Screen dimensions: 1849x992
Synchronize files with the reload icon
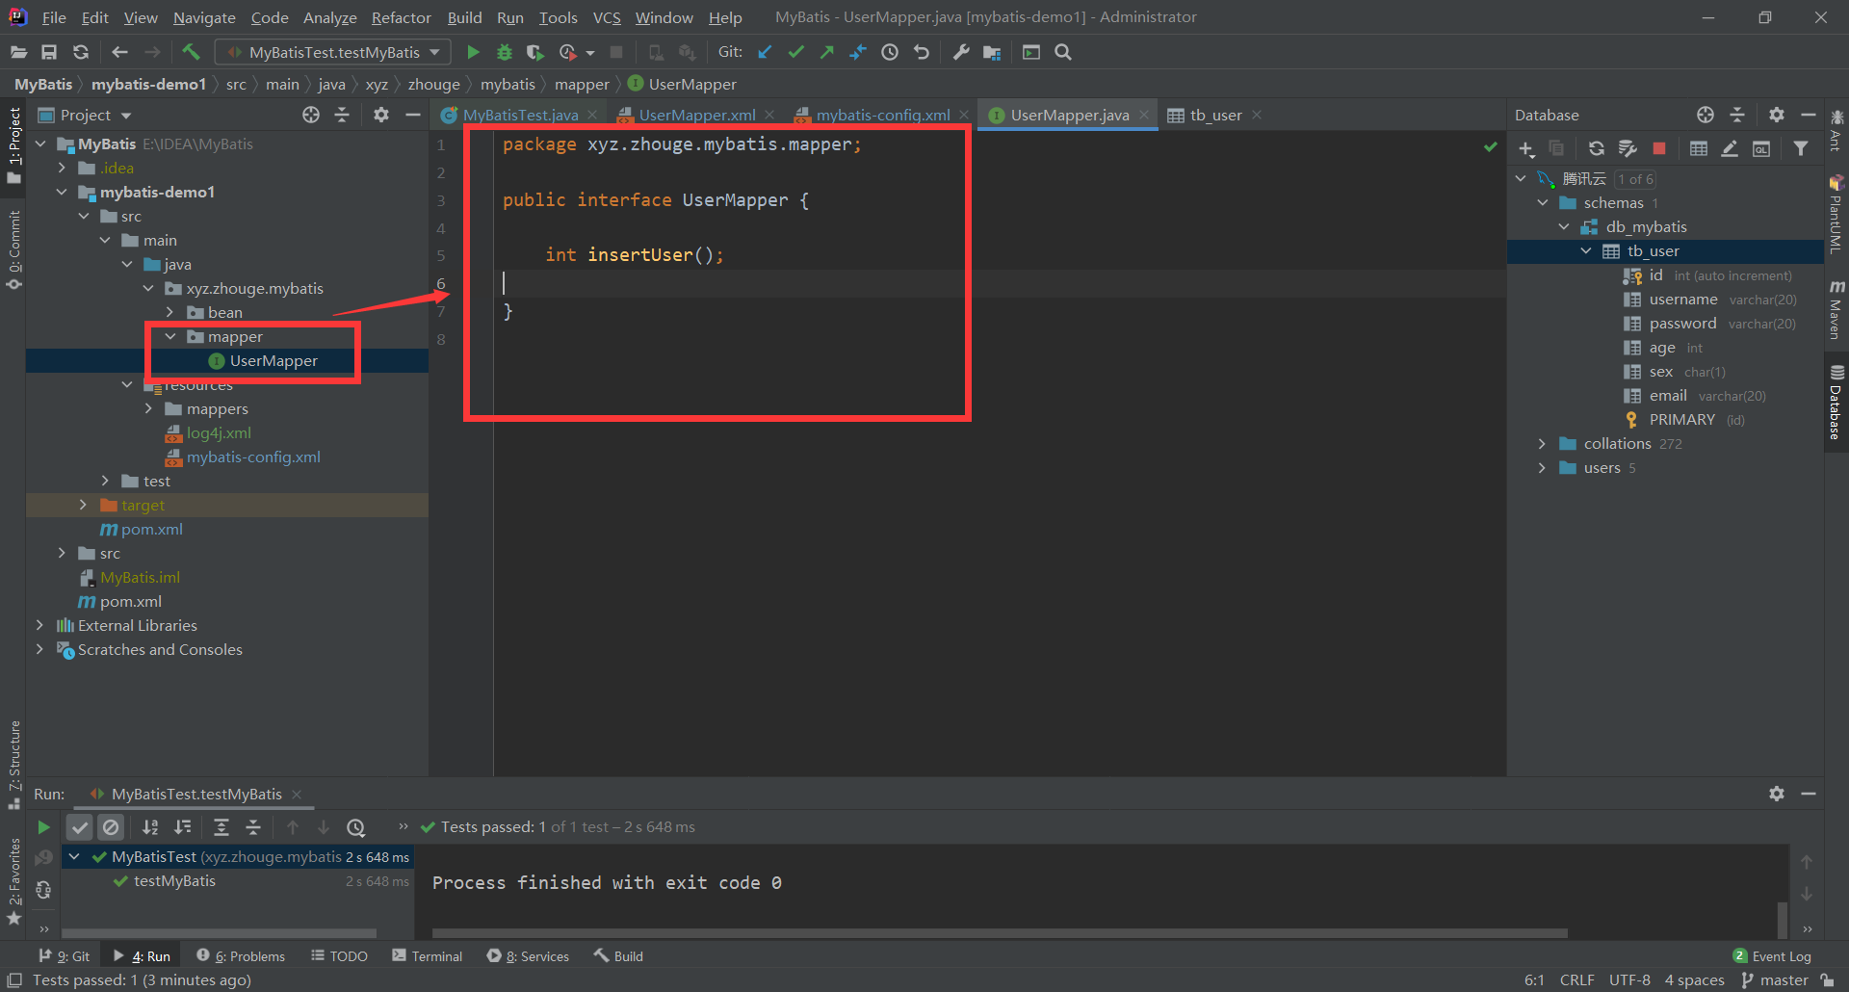coord(81,52)
